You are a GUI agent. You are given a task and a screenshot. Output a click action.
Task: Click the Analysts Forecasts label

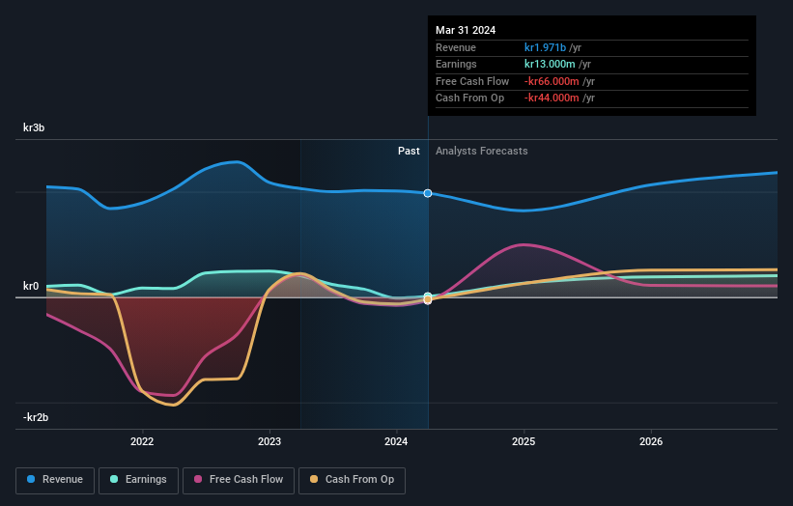481,151
